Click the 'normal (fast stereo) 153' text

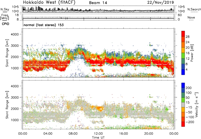[43, 25]
